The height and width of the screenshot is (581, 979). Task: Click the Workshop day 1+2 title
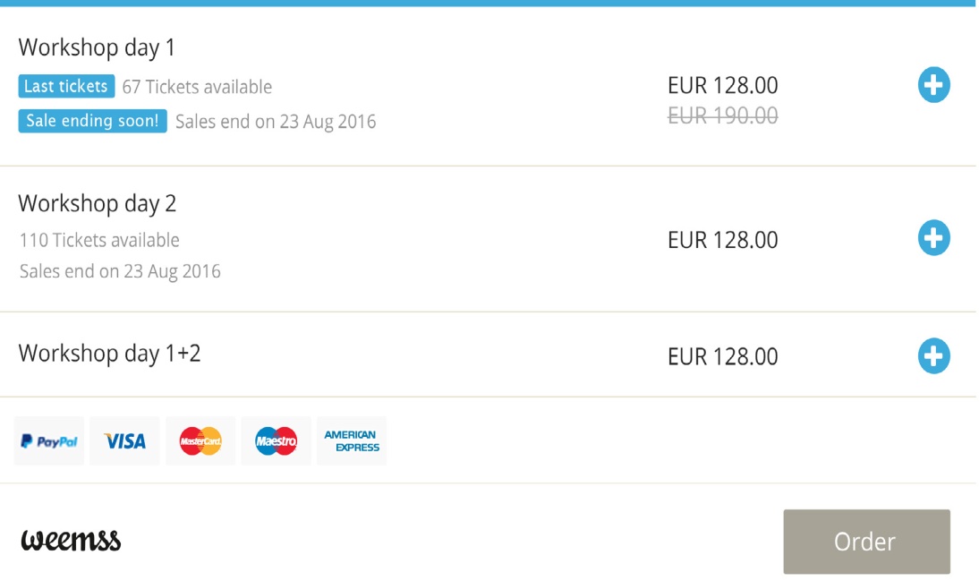point(109,353)
